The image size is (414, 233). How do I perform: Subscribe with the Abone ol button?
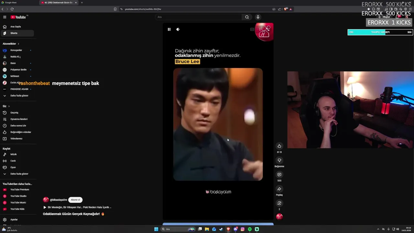75,200
